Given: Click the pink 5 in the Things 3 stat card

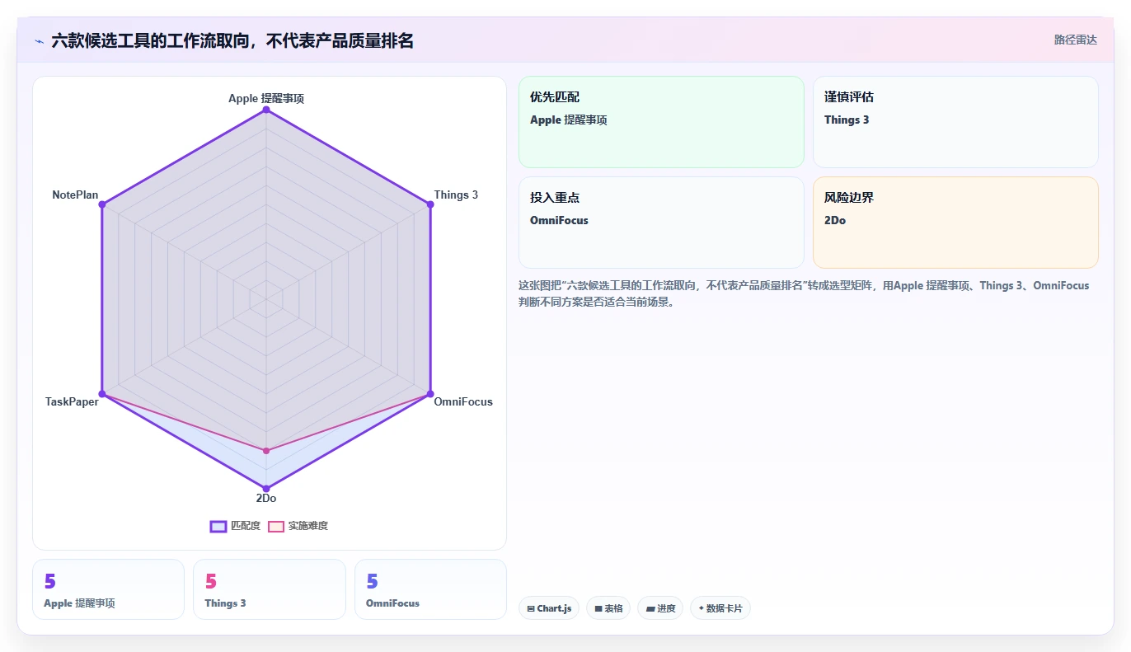Looking at the screenshot, I should coord(211,581).
